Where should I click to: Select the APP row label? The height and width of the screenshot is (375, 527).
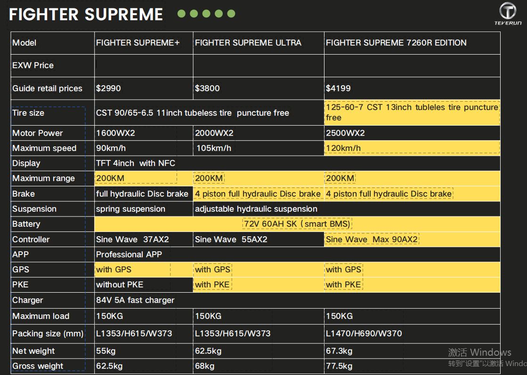21,255
